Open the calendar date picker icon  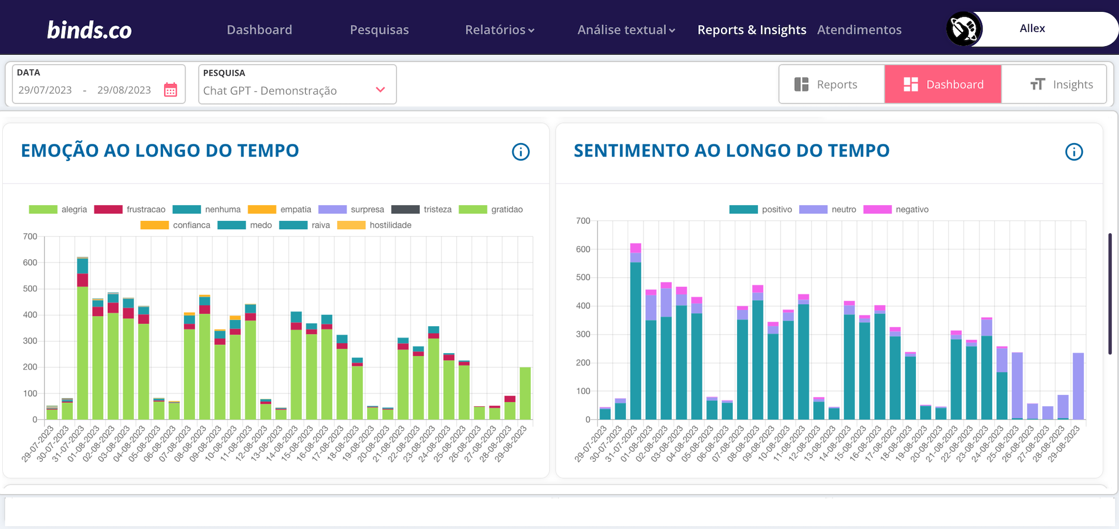tap(170, 90)
